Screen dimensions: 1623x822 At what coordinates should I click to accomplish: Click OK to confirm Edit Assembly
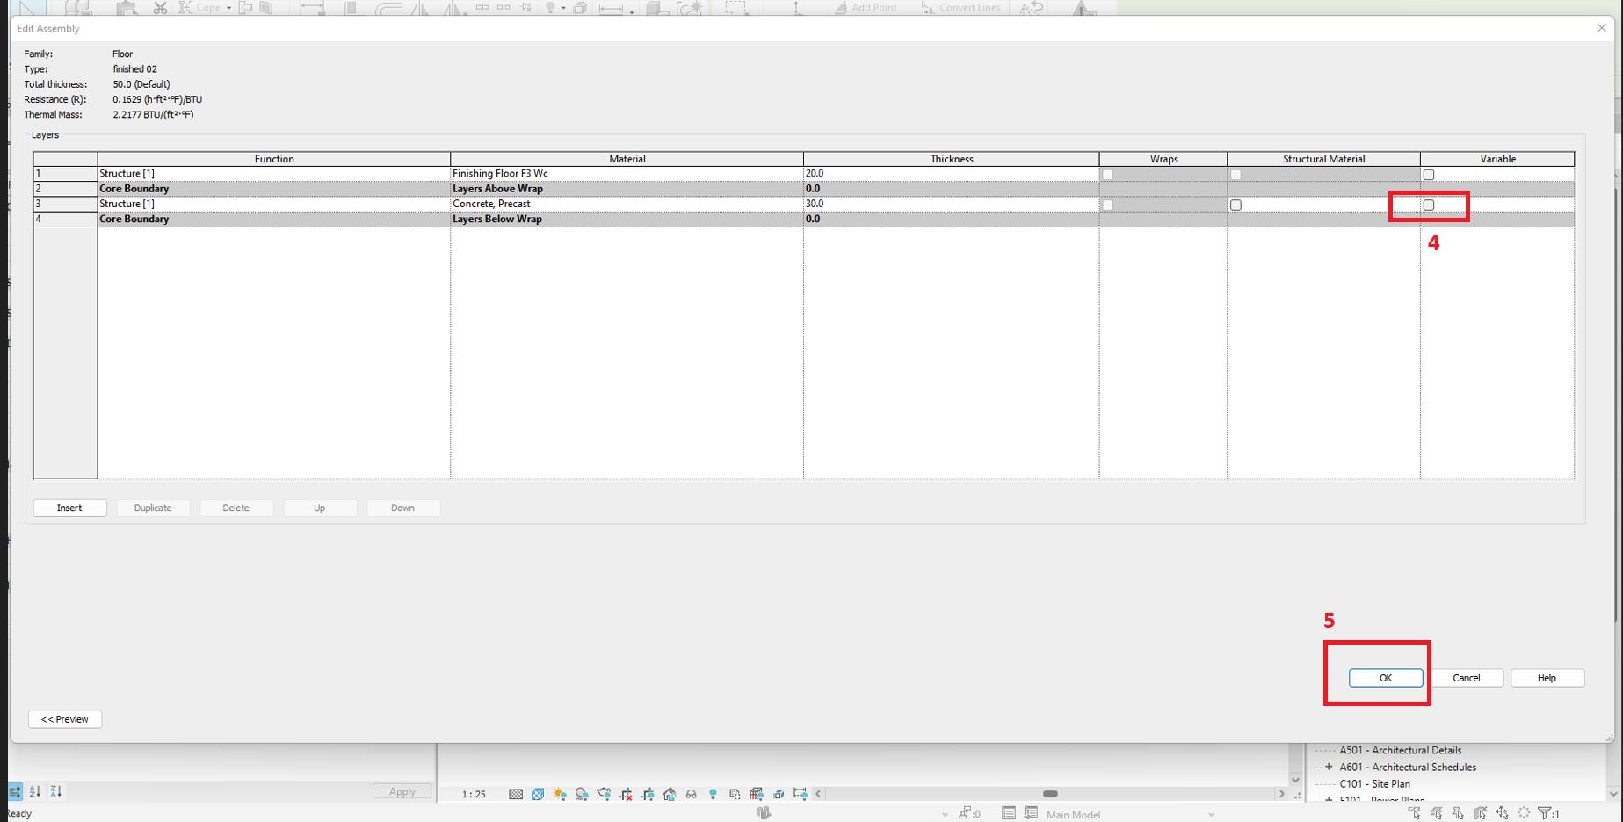pos(1386,678)
